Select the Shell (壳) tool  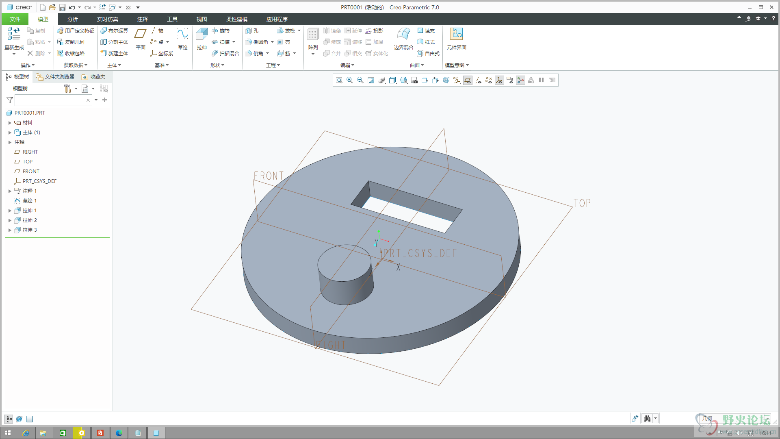coord(284,42)
